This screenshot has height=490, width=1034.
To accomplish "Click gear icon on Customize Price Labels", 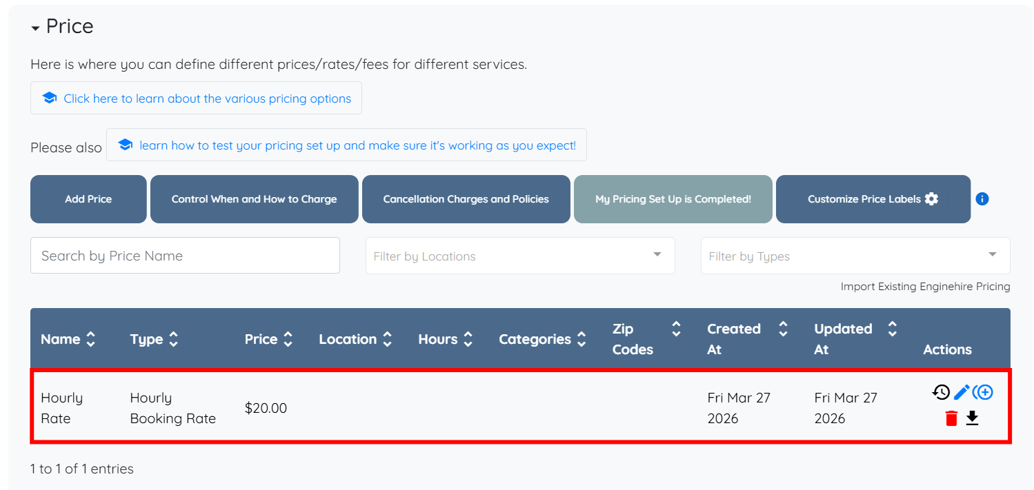I will (x=931, y=198).
